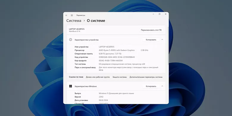This screenshot has width=232, height=116.
Task: Select the 8,00 ГБ memory value
Action: [x=110, y=54]
